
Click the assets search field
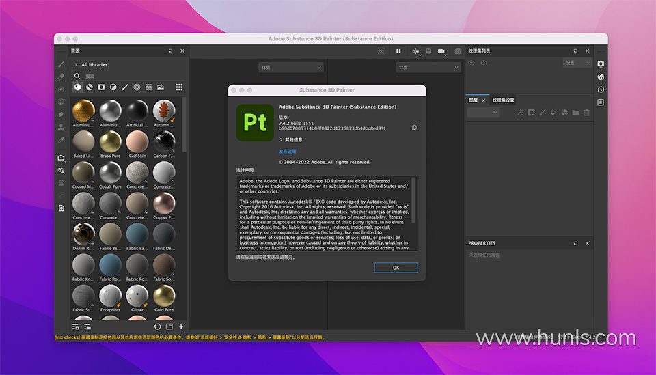[x=134, y=76]
